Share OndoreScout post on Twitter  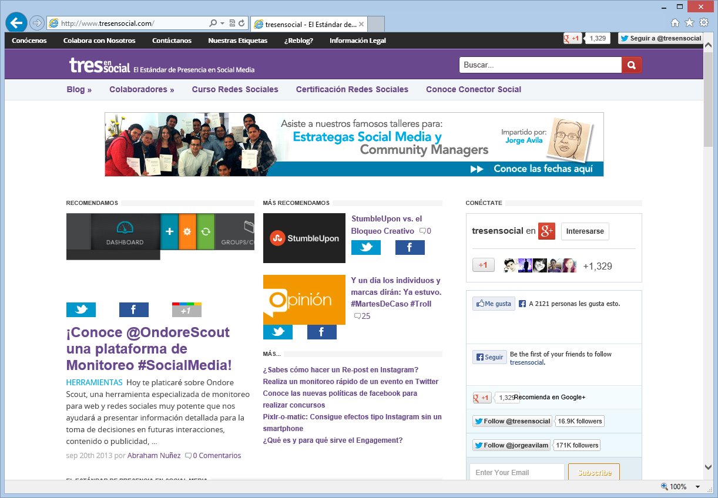(x=81, y=309)
